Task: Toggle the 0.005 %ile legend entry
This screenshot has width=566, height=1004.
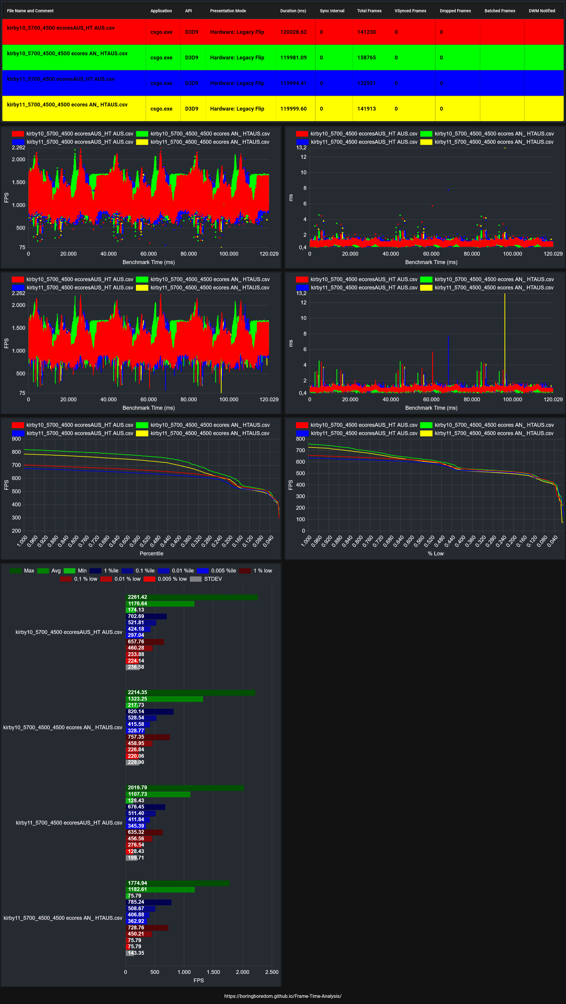Action: 216,571
